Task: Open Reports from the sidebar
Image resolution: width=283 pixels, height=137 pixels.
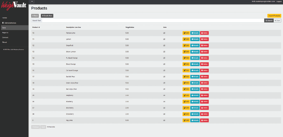Action: click(5, 33)
